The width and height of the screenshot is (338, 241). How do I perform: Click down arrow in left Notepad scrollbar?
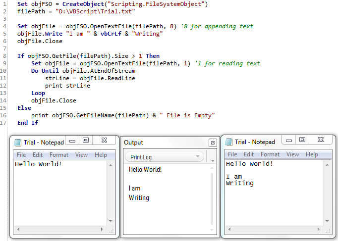111,221
